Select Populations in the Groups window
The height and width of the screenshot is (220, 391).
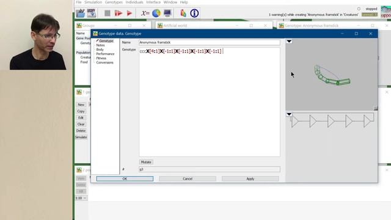tap(84, 53)
